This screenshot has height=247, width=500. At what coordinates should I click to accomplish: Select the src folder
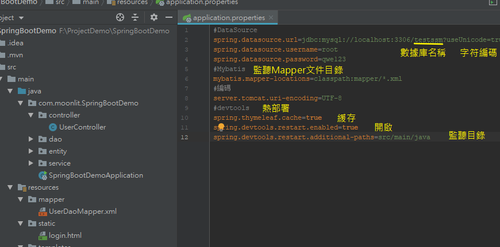(x=11, y=68)
